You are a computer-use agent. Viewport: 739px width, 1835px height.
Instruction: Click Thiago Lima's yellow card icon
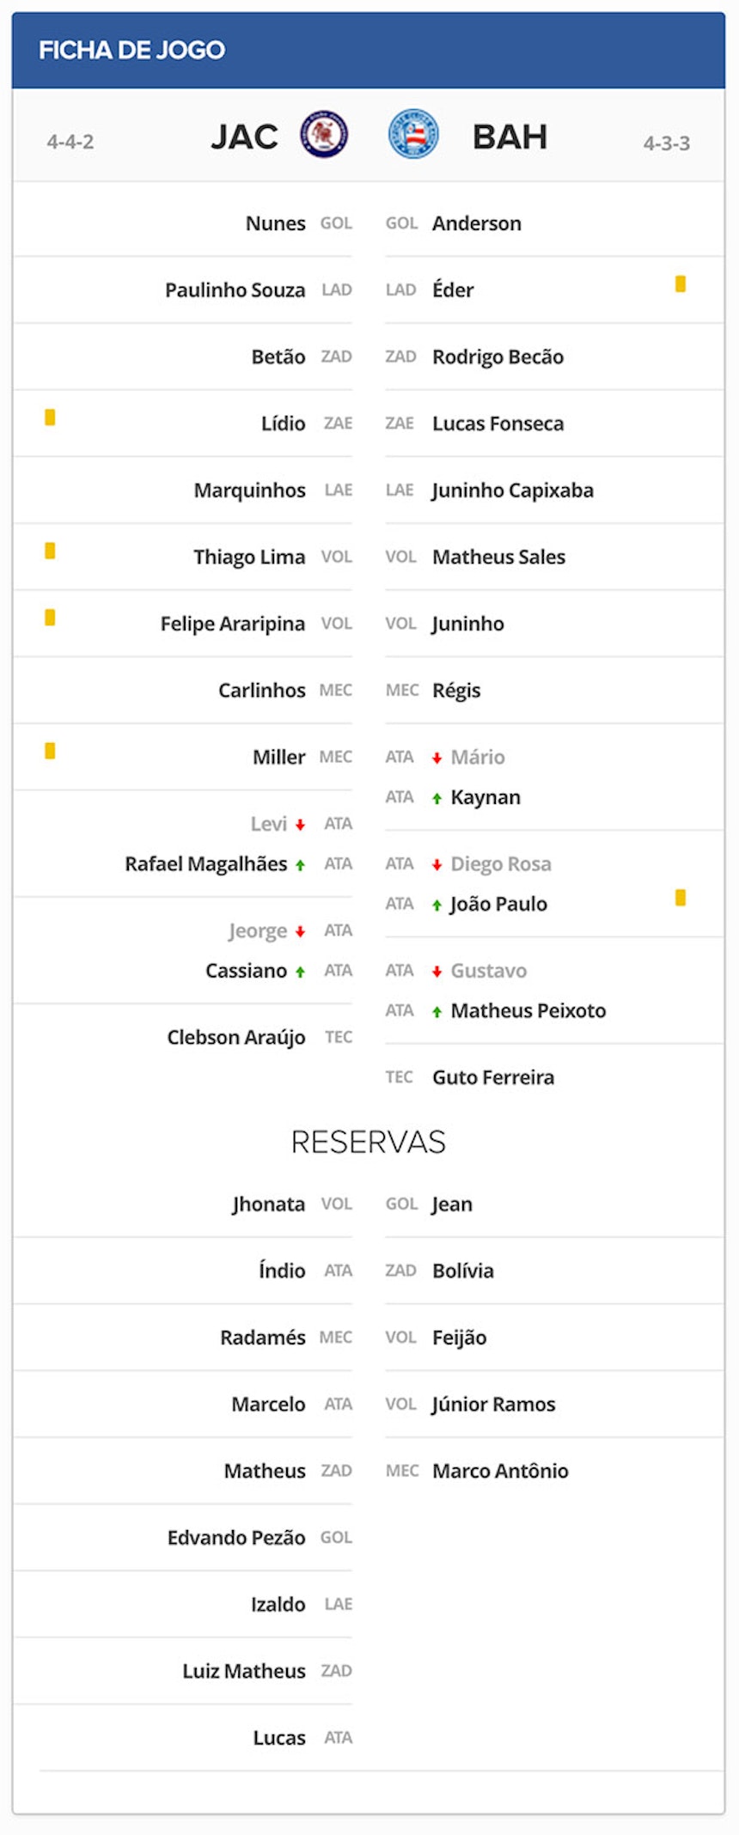pyautogui.click(x=50, y=551)
